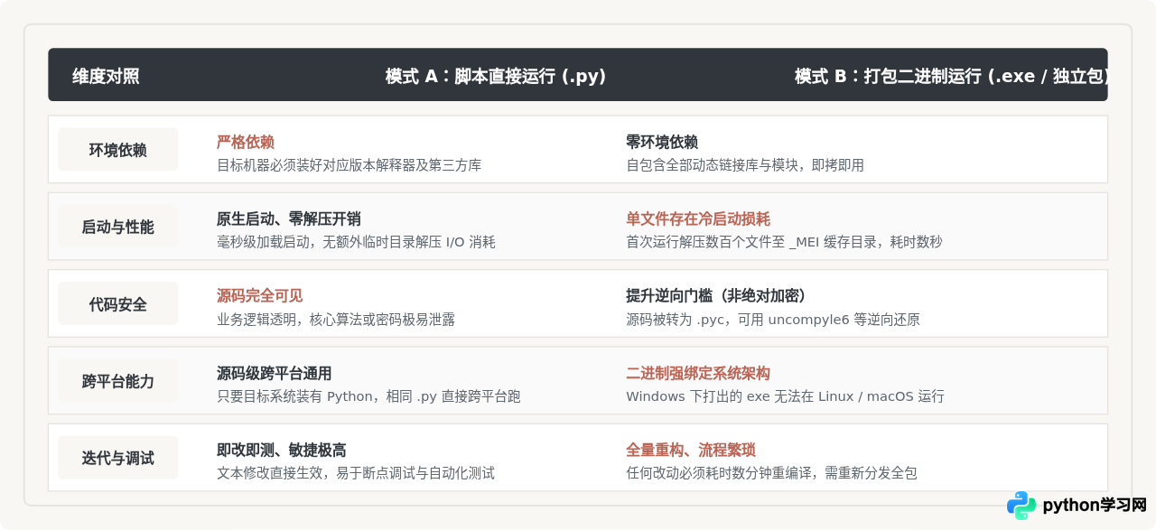Select the '严格依赖' heading
Image resolution: width=1156 pixels, height=530 pixels.
[246, 142]
